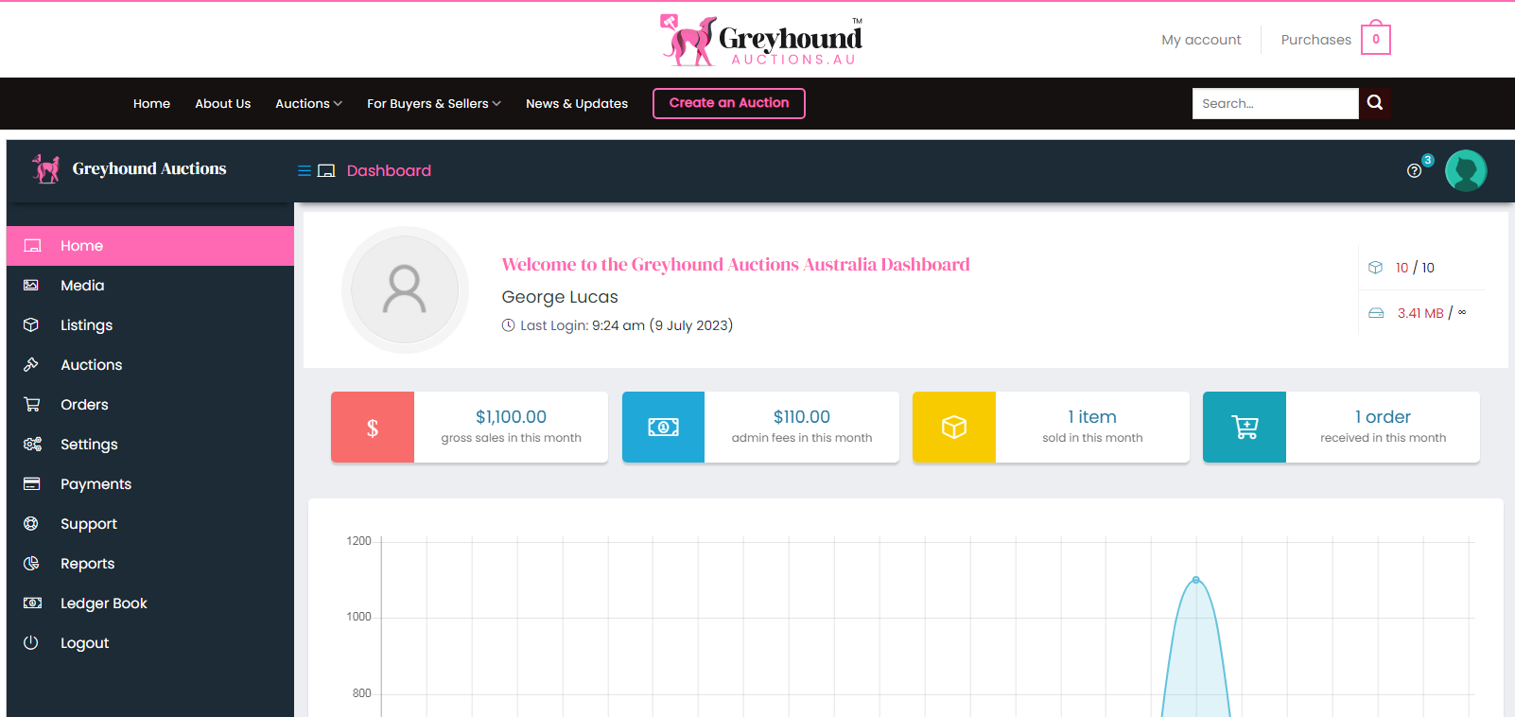Click the chart data point at peak
The width and height of the screenshot is (1515, 717).
pyautogui.click(x=1196, y=580)
